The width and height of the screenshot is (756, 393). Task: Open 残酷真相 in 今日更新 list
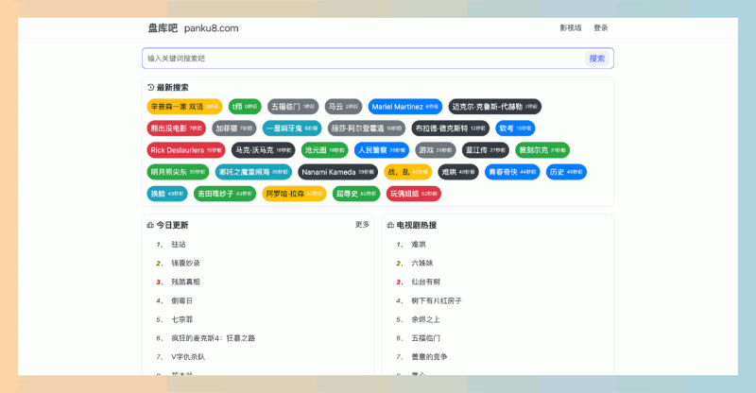(x=185, y=282)
